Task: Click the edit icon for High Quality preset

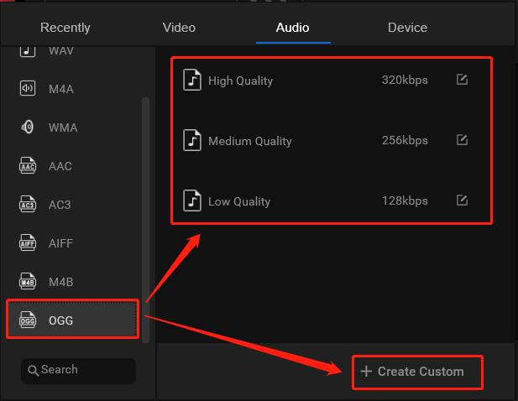Action: point(462,80)
